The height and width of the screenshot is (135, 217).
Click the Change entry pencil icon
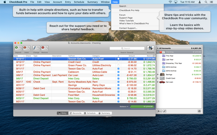36,48
